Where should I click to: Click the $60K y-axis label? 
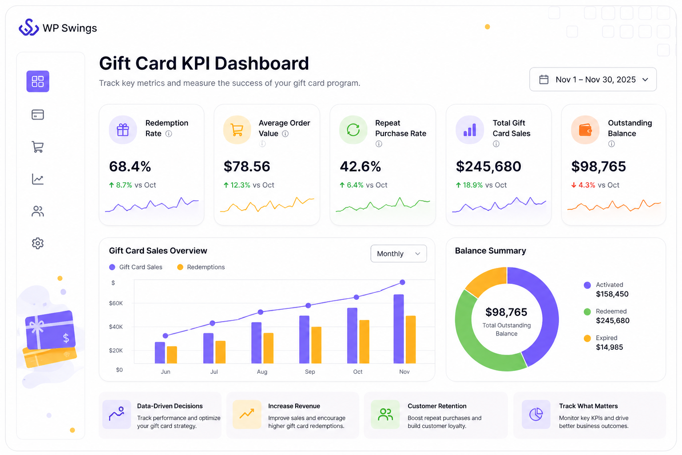tap(116, 303)
